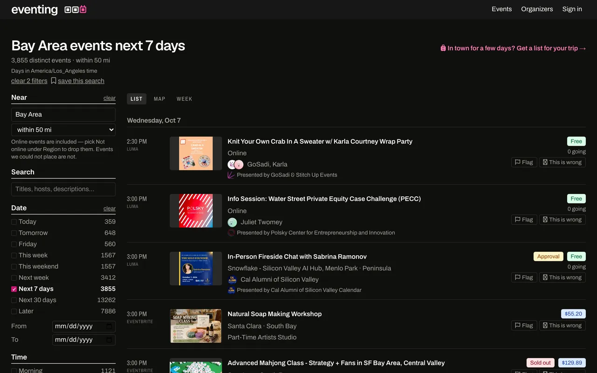Viewport: 597px width, 373px height.
Task: Check the Tomorrow date filter
Action: pos(14,233)
